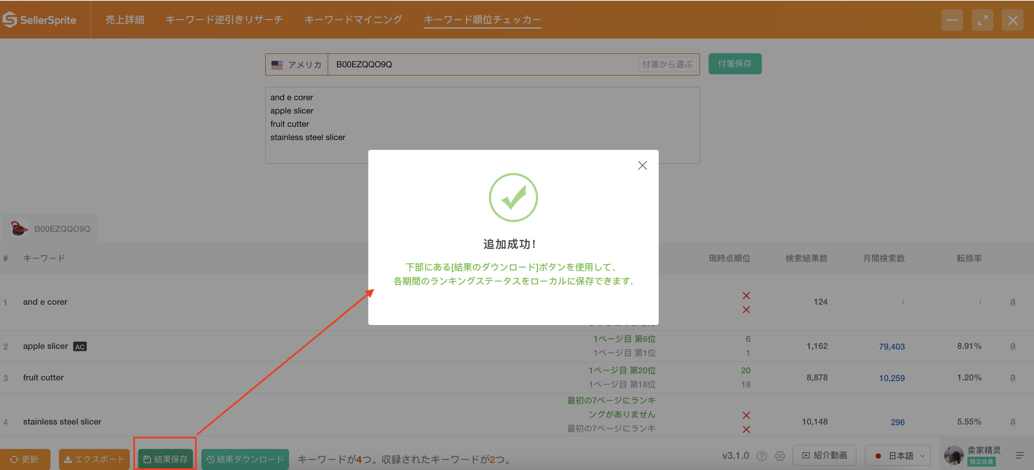This screenshot has width=1034, height=470.
Task: Click the ASIN input field B00EZQQO9Q
Action: (x=483, y=64)
